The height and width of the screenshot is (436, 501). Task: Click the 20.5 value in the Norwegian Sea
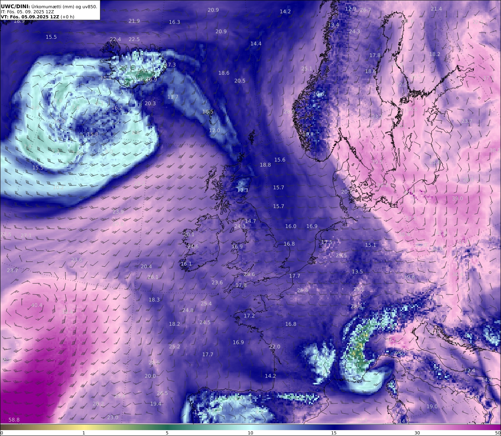240,81
